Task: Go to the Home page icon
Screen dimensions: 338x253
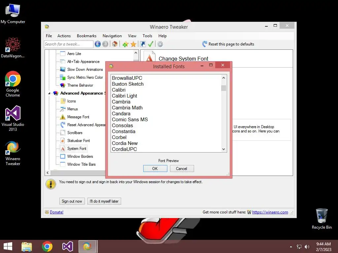Action: point(115,44)
